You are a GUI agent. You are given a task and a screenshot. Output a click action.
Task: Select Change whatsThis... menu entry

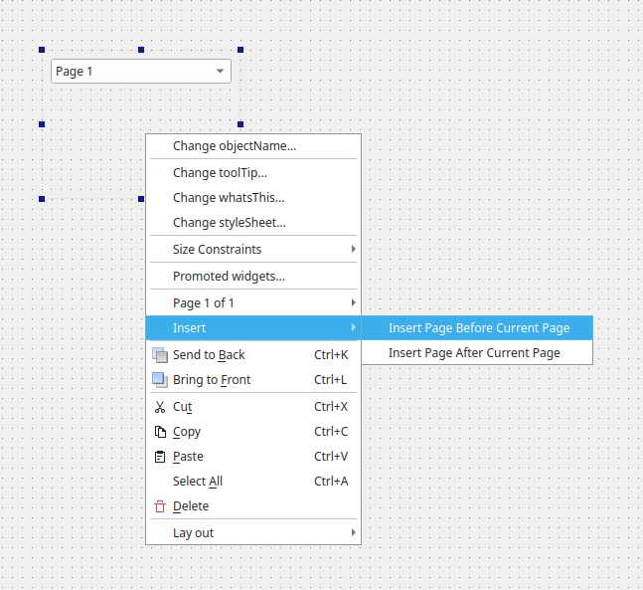point(229,197)
